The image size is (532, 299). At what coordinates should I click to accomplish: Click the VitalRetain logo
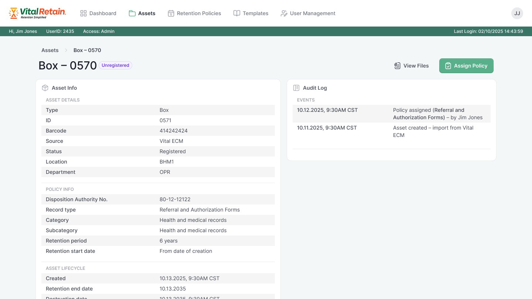37,13
